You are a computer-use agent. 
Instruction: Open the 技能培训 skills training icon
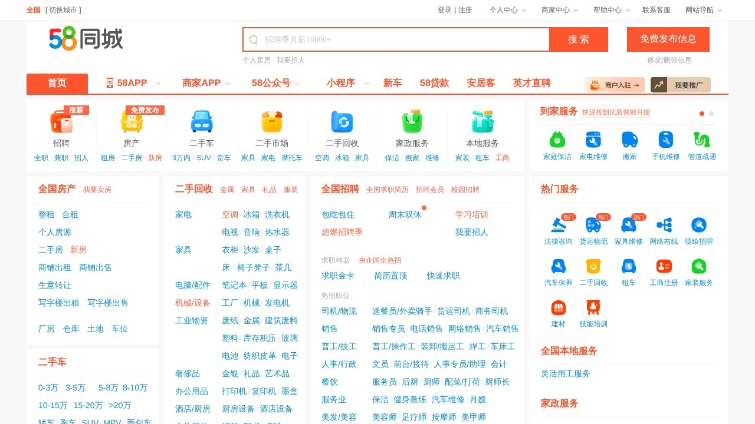coord(593,307)
